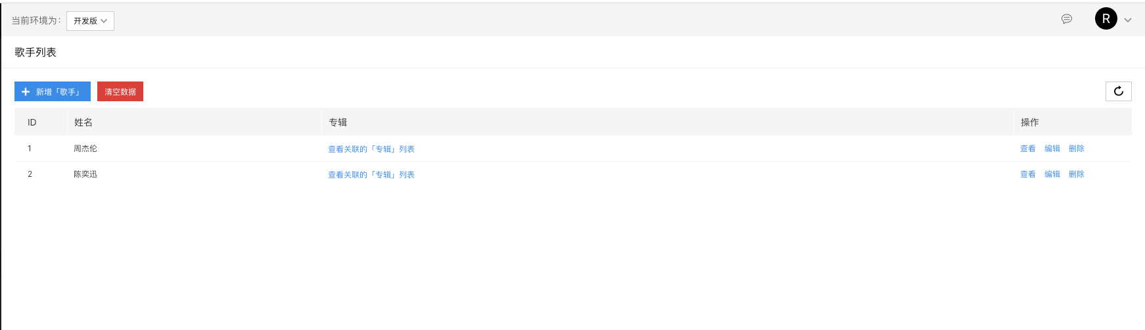Open 陈奕迅's 查看关联的「专辑」列表 link
This screenshot has height=330, width=1145.
(371, 175)
